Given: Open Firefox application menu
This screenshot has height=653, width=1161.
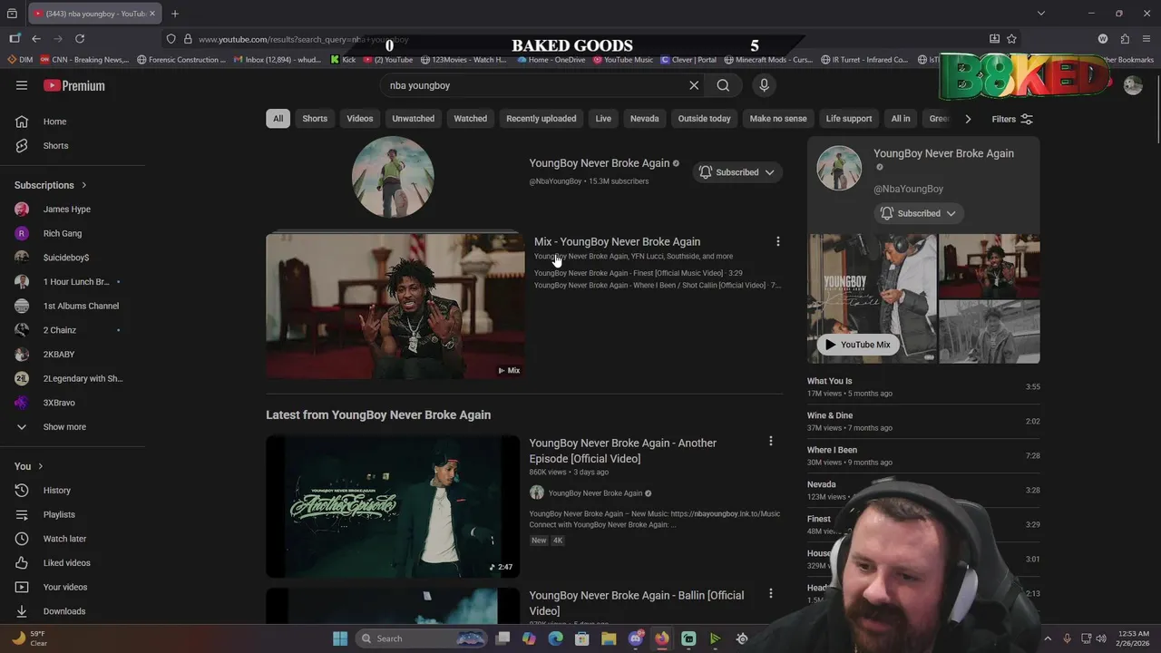Looking at the screenshot, I should (1146, 39).
